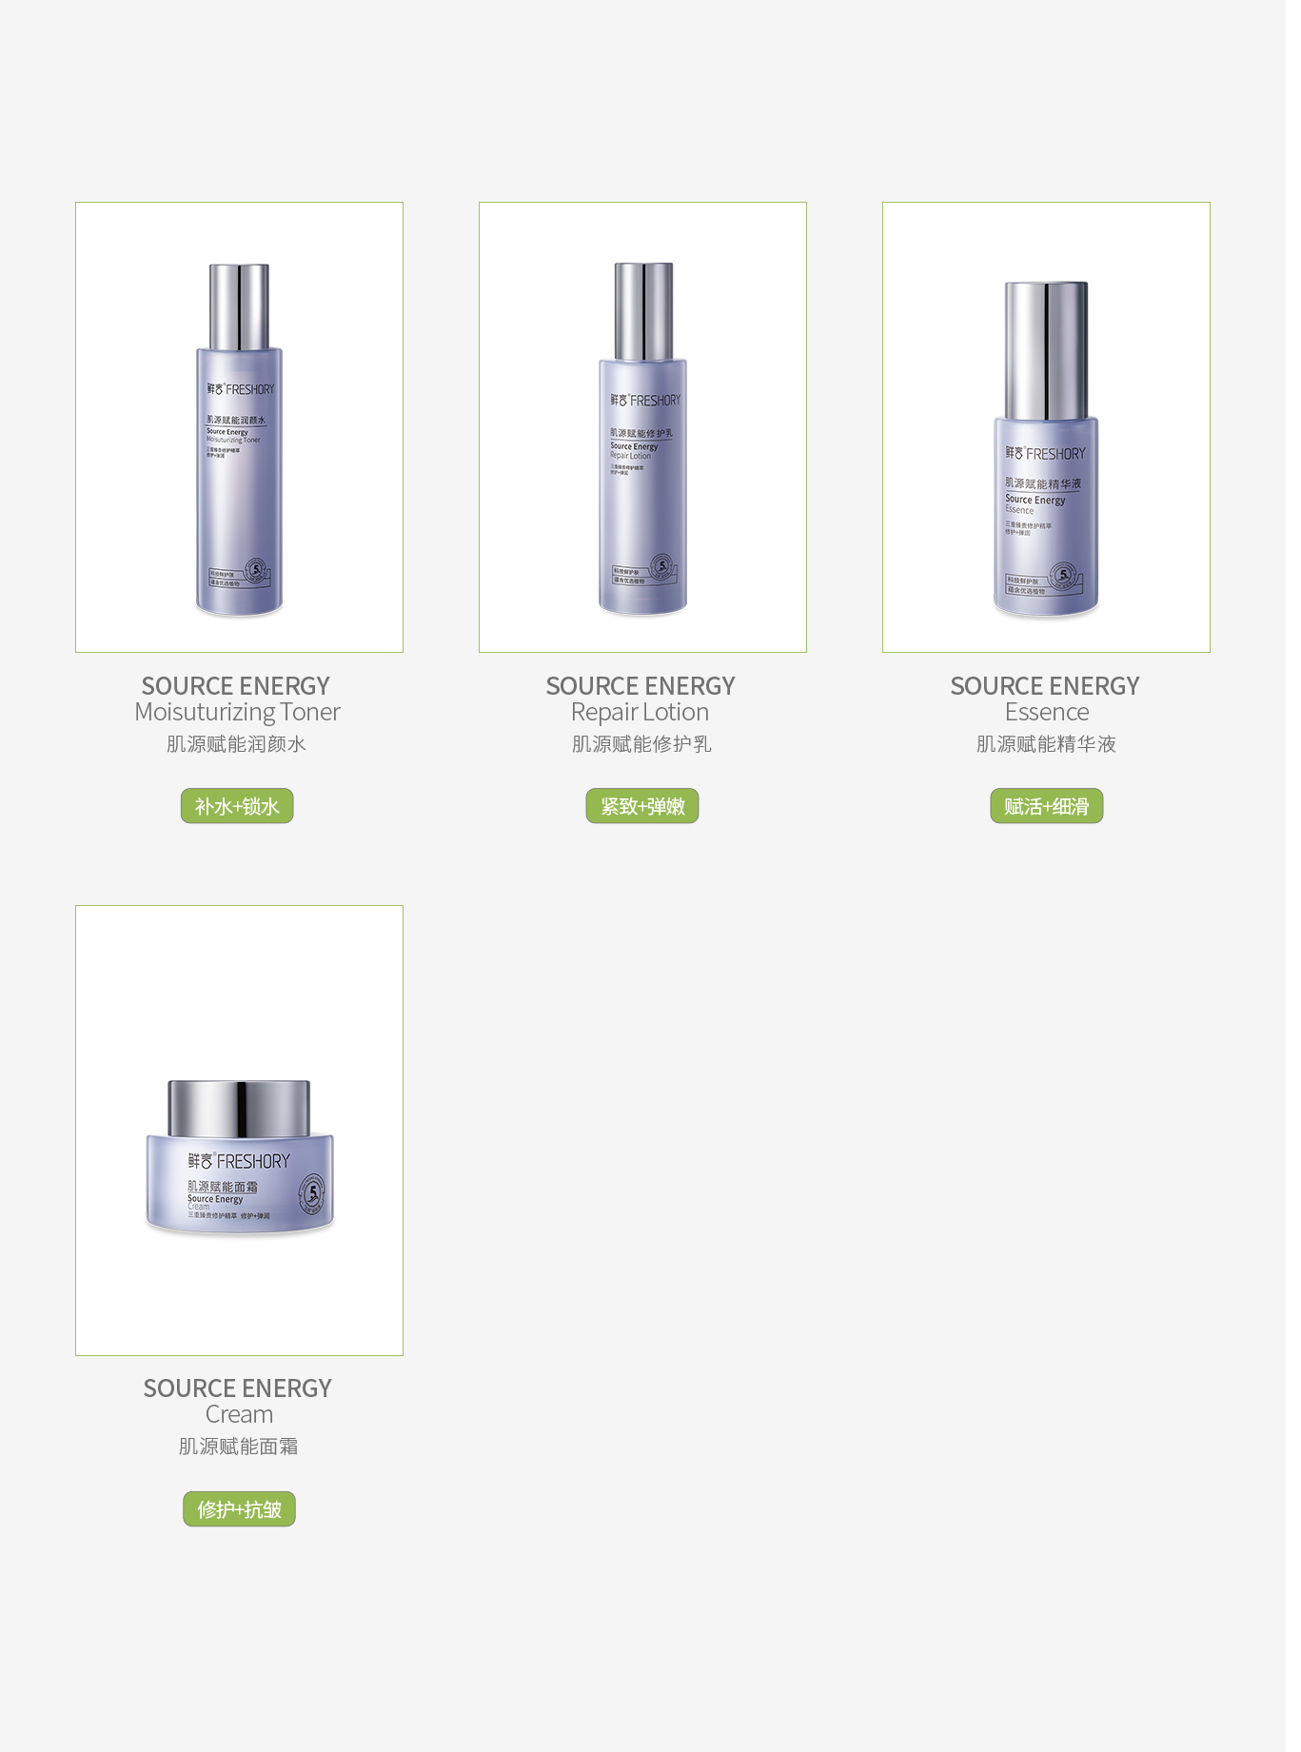The image size is (1301, 1752).
Task: Click the 紧致+弹嫩 green tag
Action: coord(642,806)
